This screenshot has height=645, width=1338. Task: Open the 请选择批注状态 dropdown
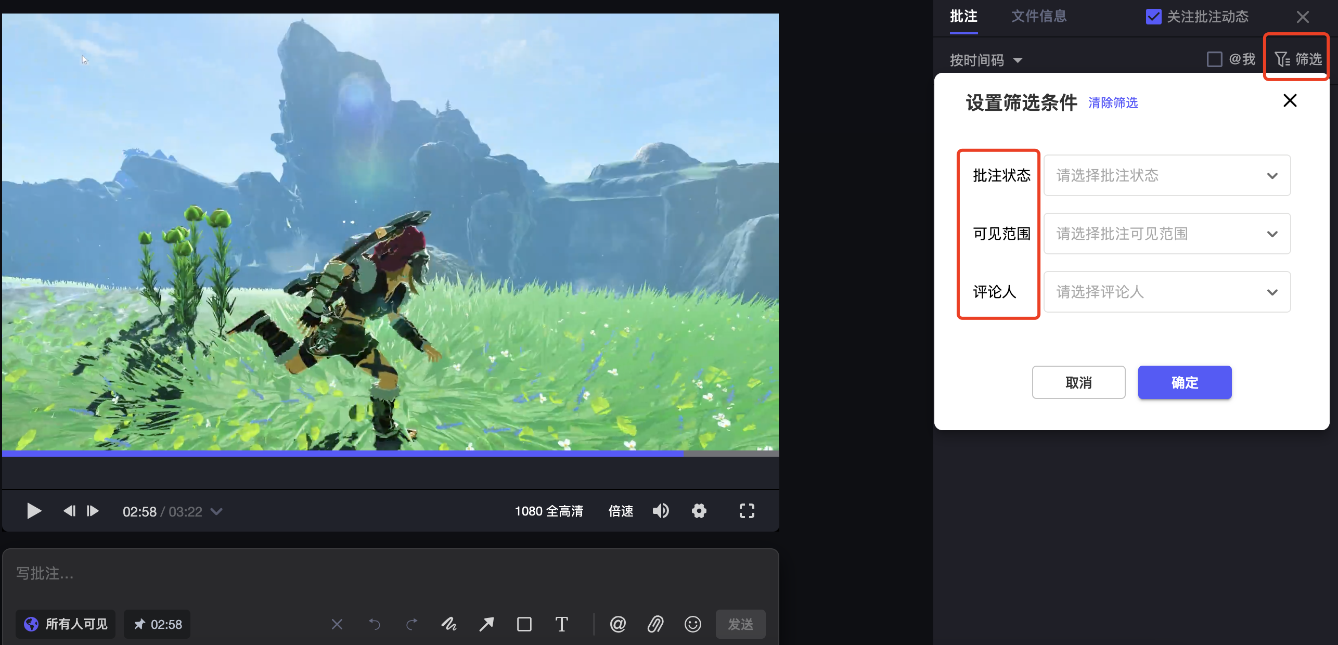coord(1167,175)
